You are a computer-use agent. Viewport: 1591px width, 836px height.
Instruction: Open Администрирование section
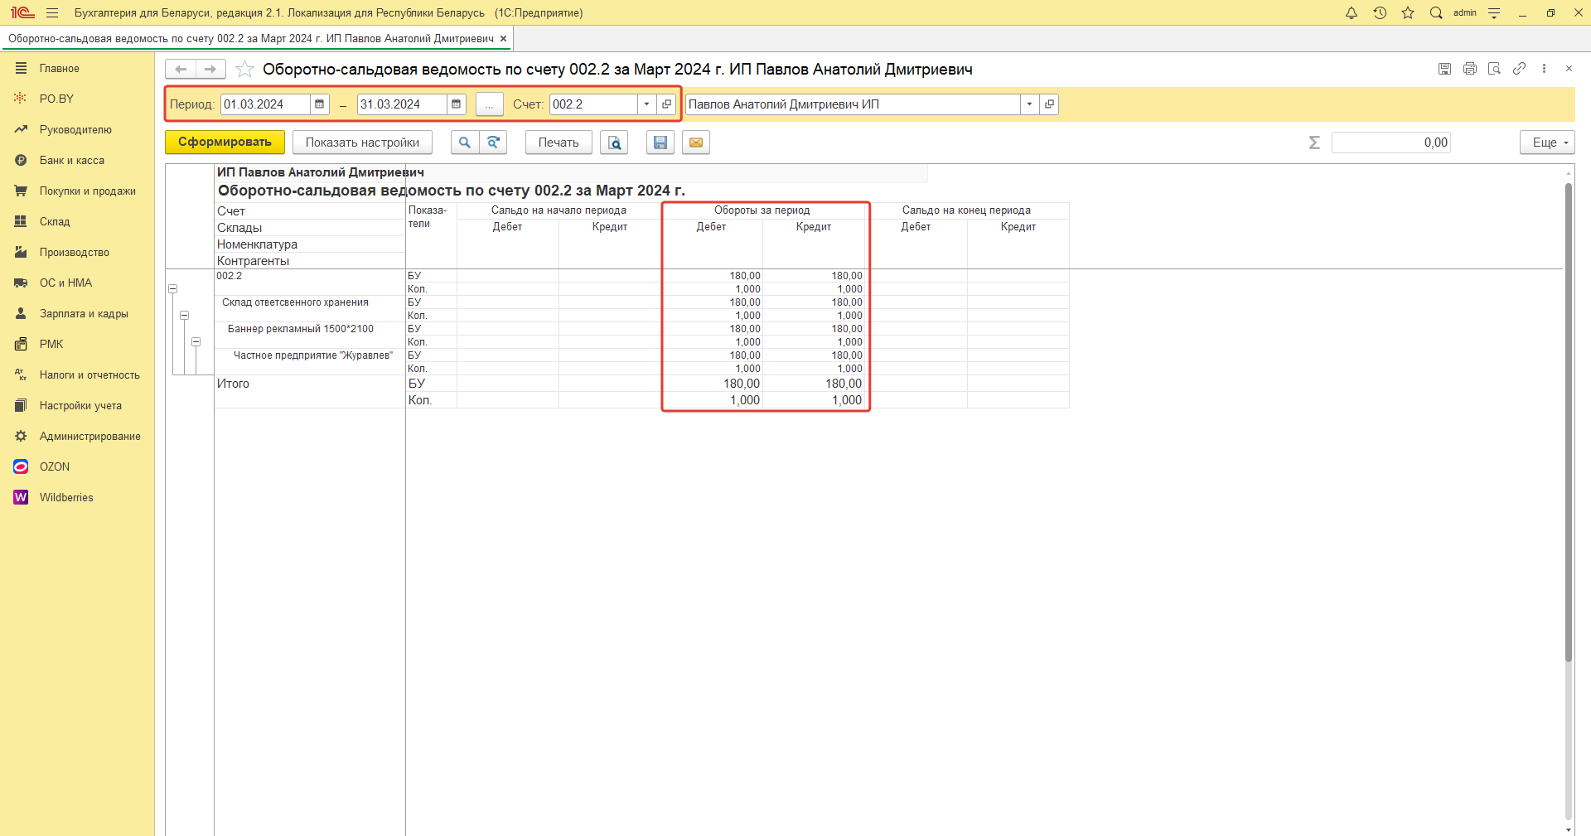89,437
